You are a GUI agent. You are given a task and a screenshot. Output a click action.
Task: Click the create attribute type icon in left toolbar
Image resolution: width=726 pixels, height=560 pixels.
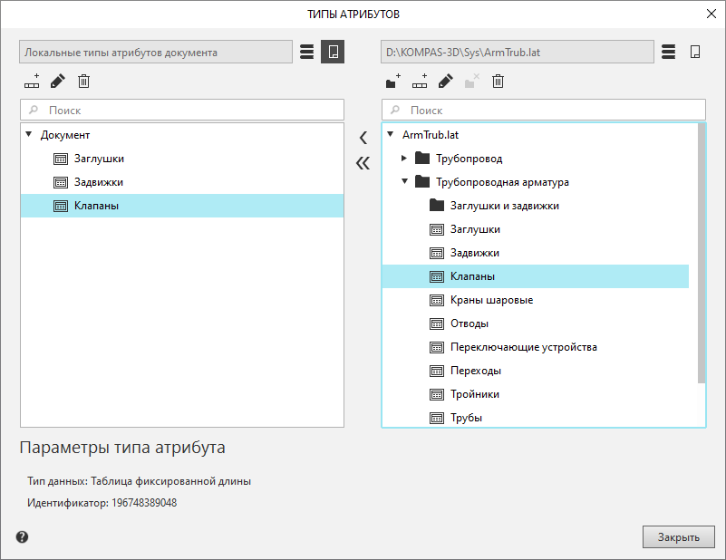(33, 82)
